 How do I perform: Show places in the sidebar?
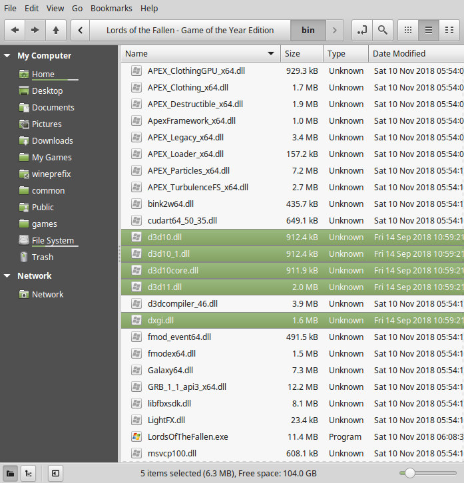pyautogui.click(x=10, y=474)
